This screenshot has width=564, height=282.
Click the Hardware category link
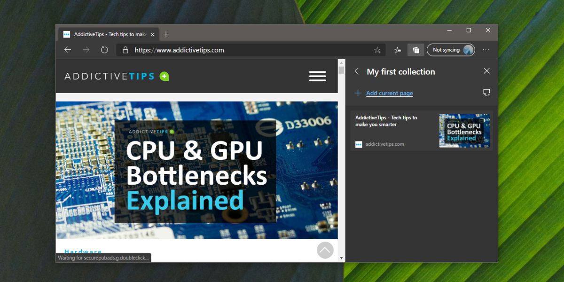(83, 252)
